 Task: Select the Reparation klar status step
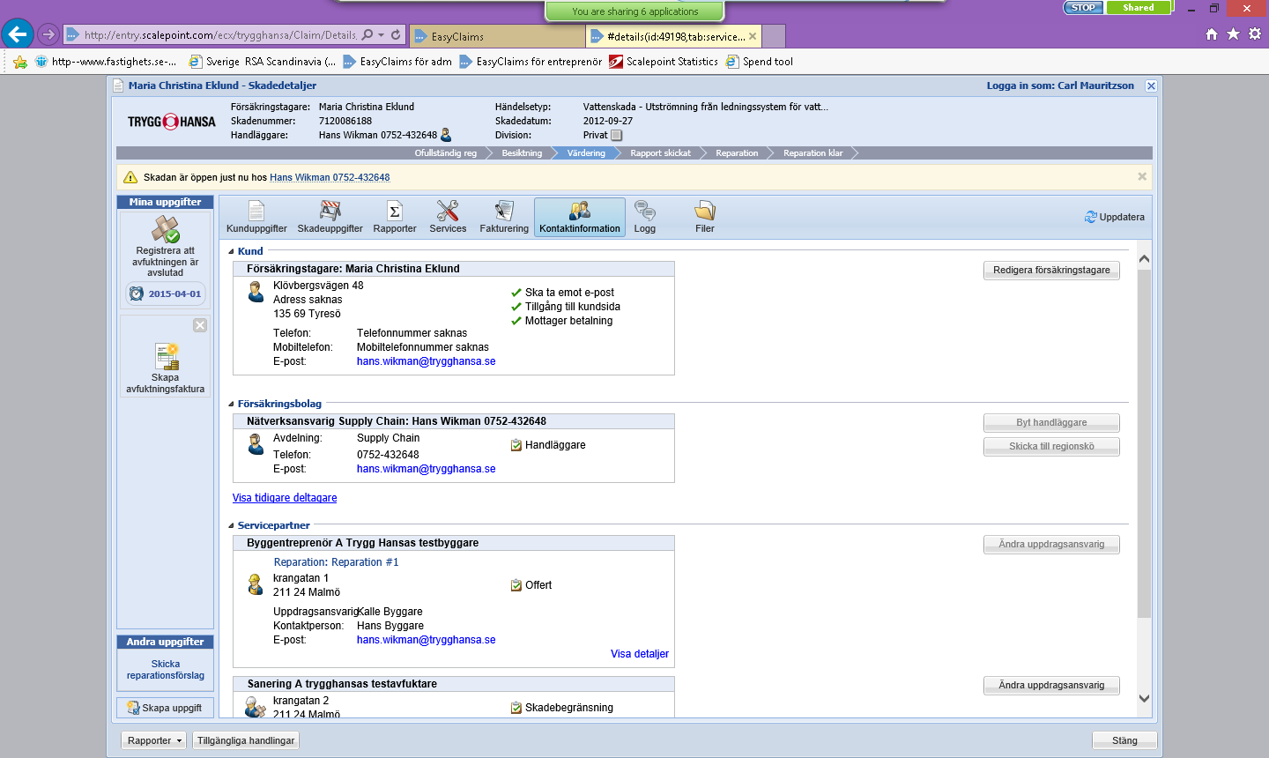point(813,153)
